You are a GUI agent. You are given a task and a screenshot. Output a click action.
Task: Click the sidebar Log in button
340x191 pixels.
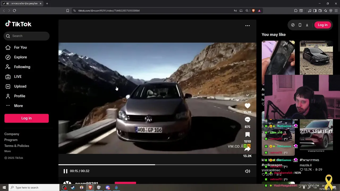coord(27,118)
